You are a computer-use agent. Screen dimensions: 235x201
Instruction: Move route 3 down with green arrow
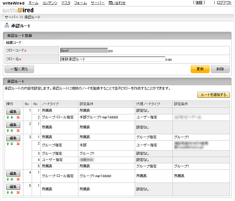point(12,144)
